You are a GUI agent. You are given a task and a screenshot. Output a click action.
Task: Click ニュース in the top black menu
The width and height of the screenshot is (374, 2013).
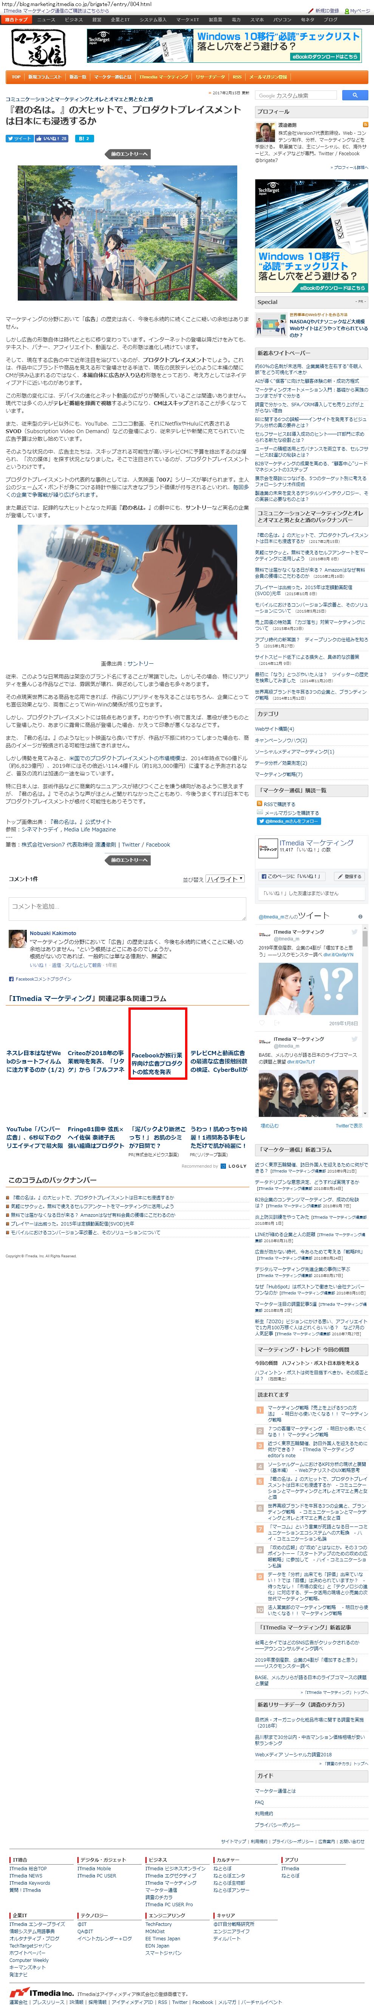tap(46, 20)
